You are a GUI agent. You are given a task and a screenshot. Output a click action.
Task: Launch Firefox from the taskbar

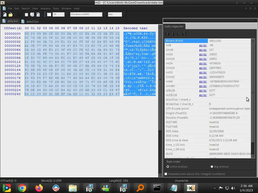(39, 188)
